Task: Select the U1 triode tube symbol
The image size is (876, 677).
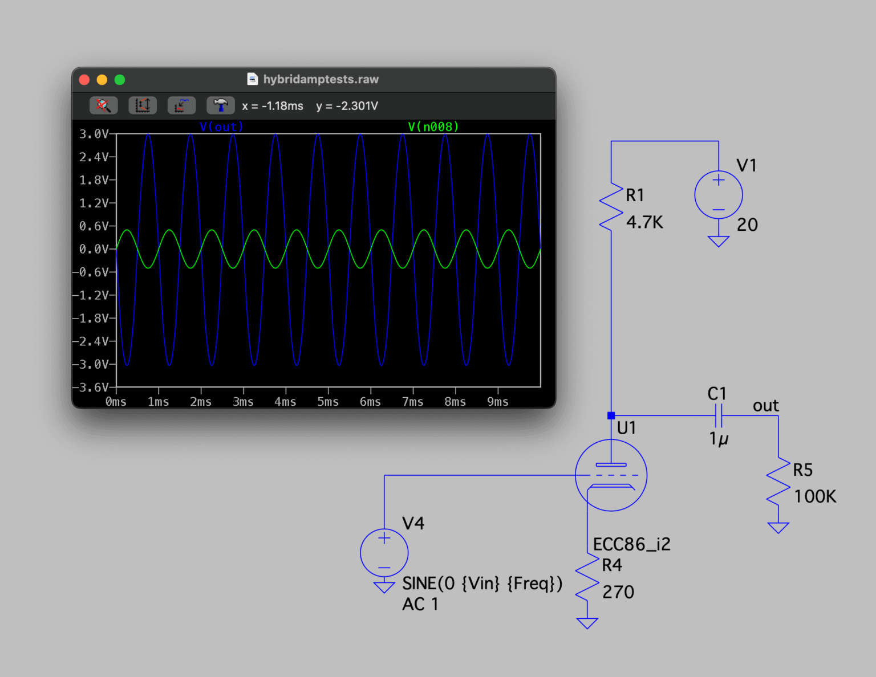Action: pos(611,475)
